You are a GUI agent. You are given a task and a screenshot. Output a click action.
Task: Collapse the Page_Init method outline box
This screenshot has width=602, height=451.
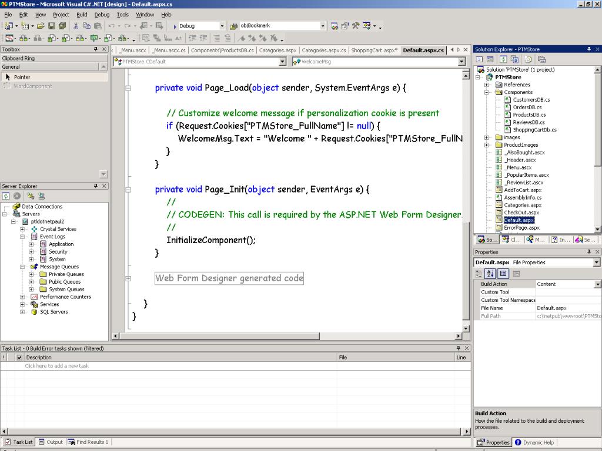pos(128,190)
